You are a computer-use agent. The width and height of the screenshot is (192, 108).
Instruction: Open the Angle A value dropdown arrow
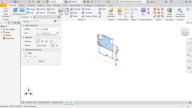49,45
